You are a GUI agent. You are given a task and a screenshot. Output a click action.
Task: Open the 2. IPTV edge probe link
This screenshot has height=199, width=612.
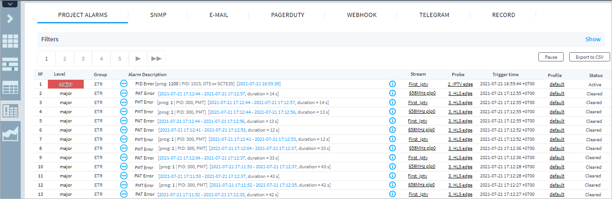pos(460,84)
